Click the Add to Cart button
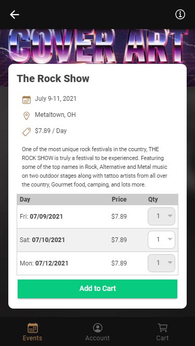 [97, 289]
